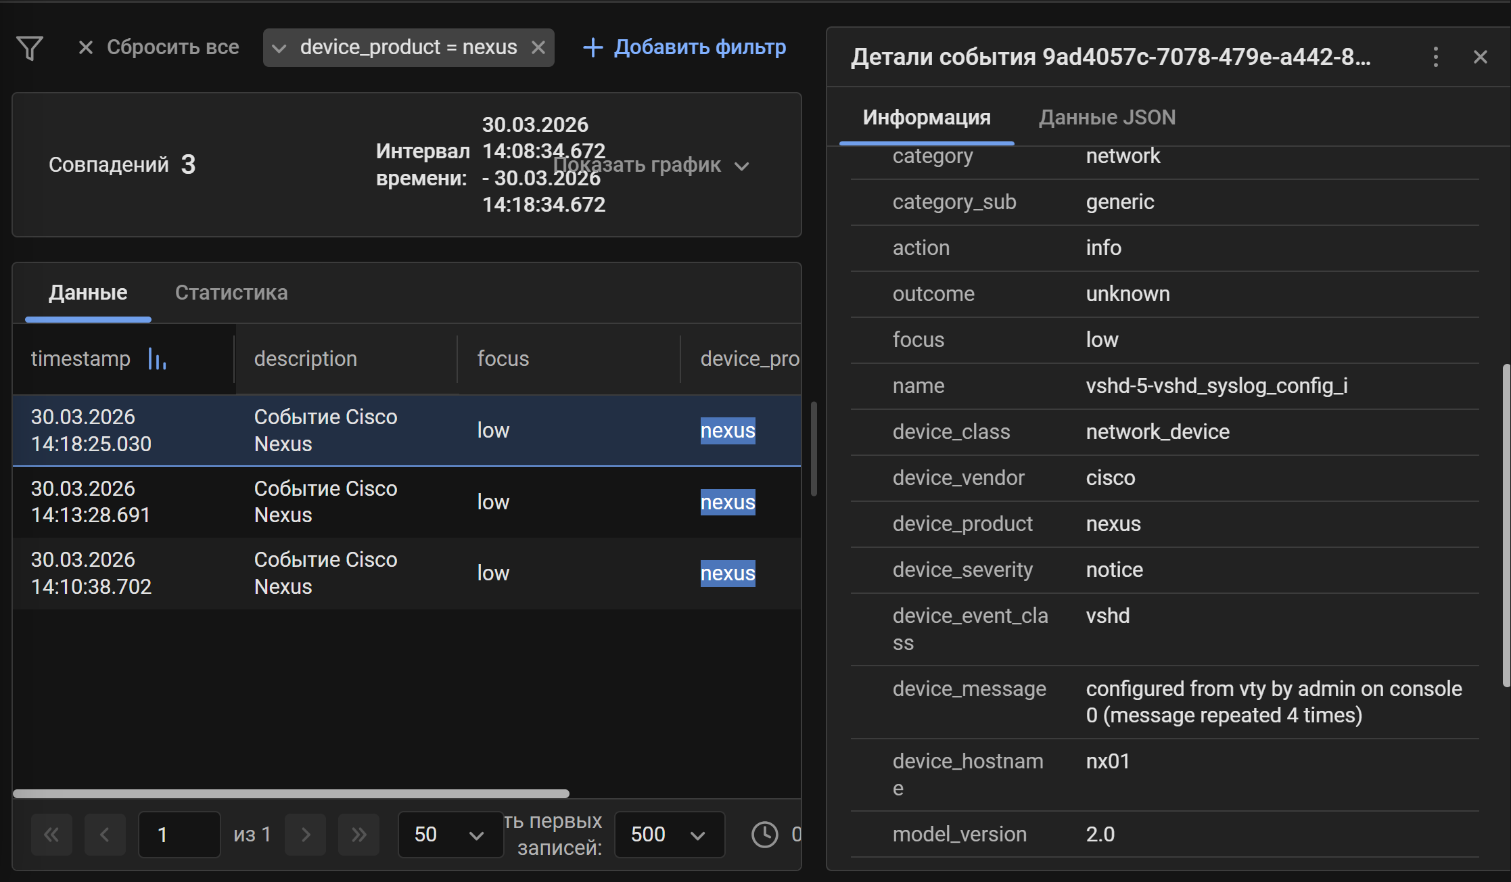Expand the device_product filter chevron
Viewport: 1511px width, 882px height.
tap(279, 48)
